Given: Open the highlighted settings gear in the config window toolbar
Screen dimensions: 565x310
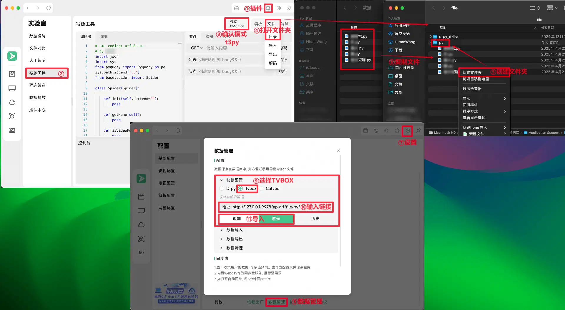Looking at the screenshot, I should point(408,130).
